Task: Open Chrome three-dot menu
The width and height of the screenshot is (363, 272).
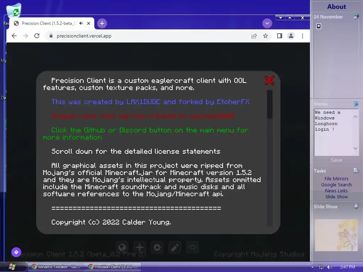Action: click(302, 36)
